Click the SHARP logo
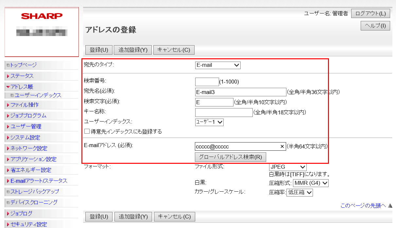This screenshot has width=396, height=228. click(x=42, y=16)
